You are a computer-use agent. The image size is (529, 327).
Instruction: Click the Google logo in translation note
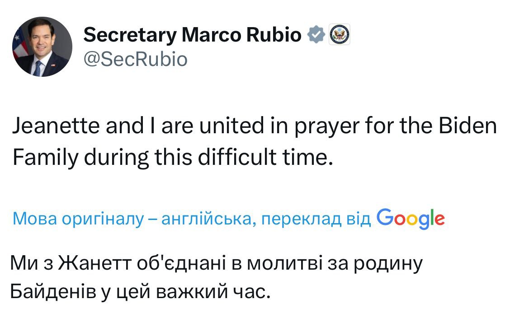tap(410, 219)
